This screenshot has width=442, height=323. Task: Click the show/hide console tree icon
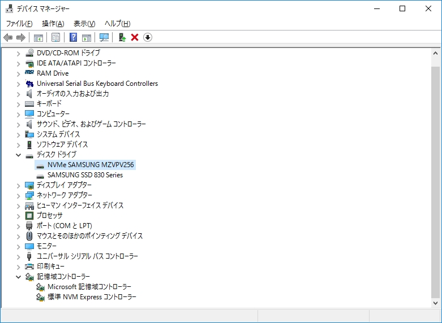(38, 37)
